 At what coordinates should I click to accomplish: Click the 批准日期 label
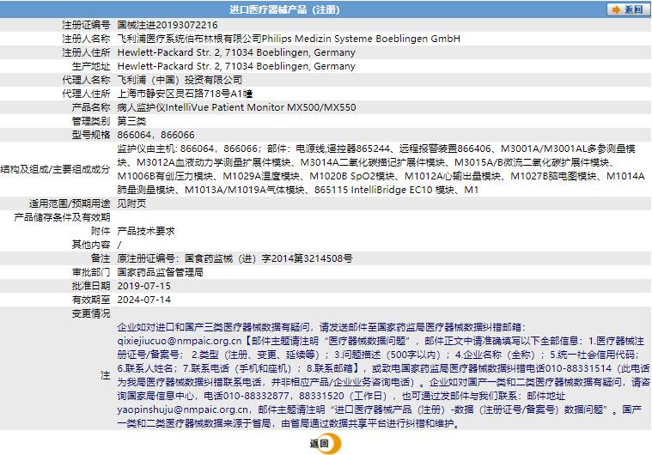pos(91,286)
